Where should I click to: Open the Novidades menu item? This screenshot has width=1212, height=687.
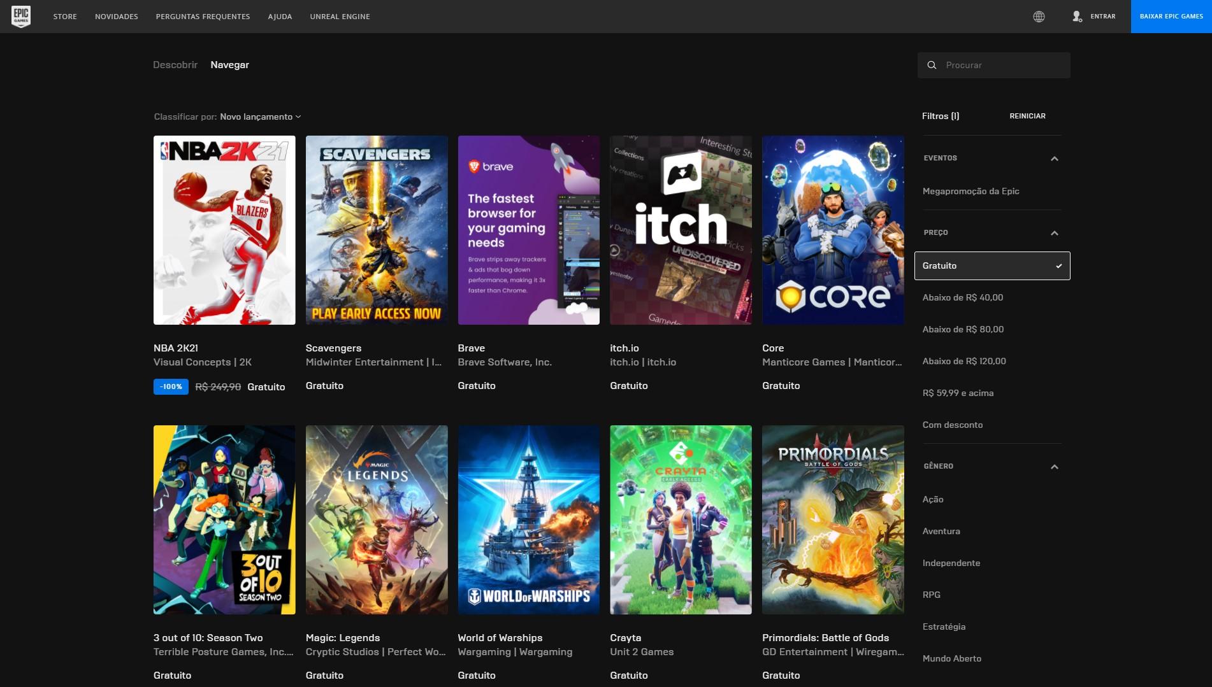point(117,17)
